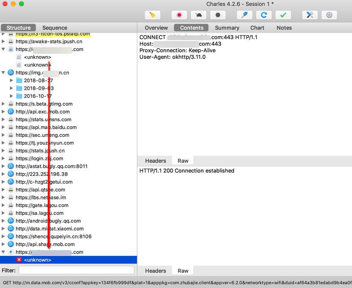The image size is (352, 288).
Task: Select the http://data.mistat.xiaomi.com host name
Action: [50, 228]
